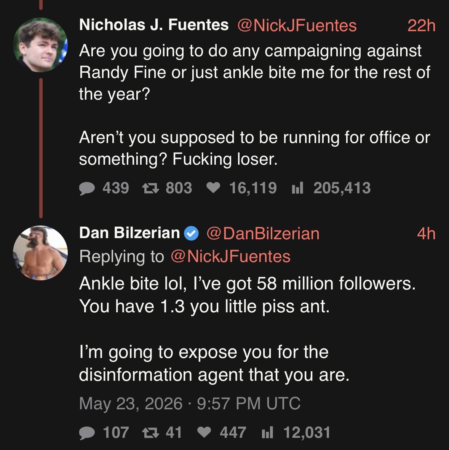Click @NickJFuentes in Replying to line

[x=230, y=256]
